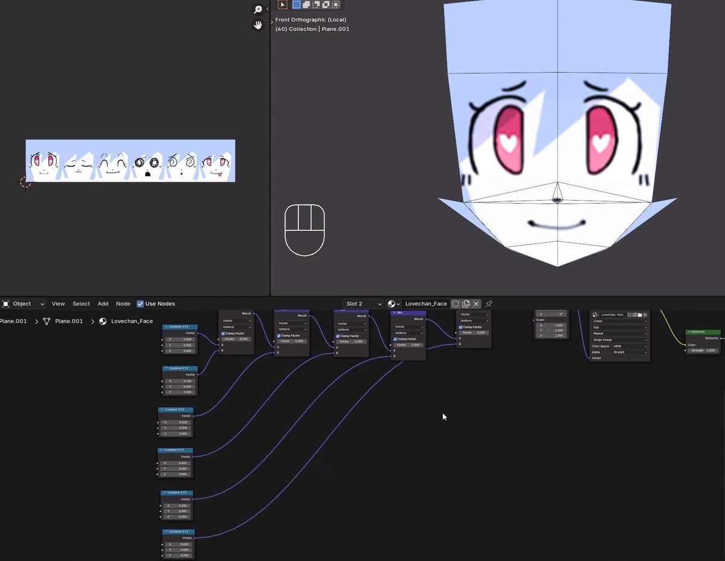Toggle the Use Nodes checkbox
The image size is (725, 561).
coord(140,303)
